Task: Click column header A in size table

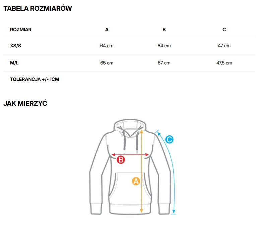Action: (x=107, y=30)
